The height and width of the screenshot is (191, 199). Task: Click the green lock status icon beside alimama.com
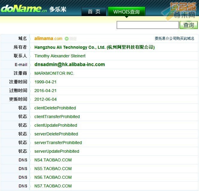(x=67, y=39)
